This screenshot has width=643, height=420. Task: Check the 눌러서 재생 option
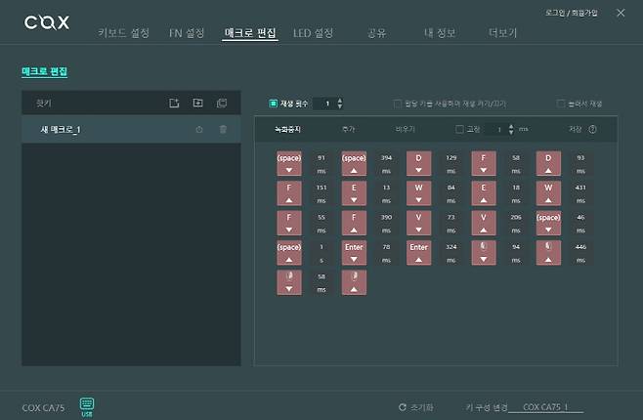point(560,103)
